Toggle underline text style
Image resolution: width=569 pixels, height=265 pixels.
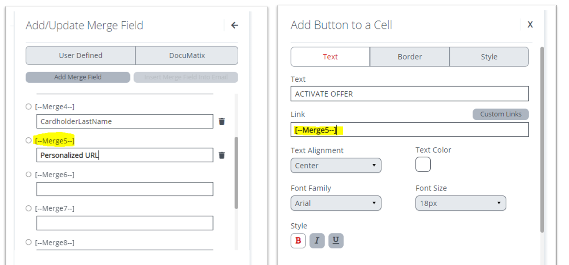click(x=336, y=241)
